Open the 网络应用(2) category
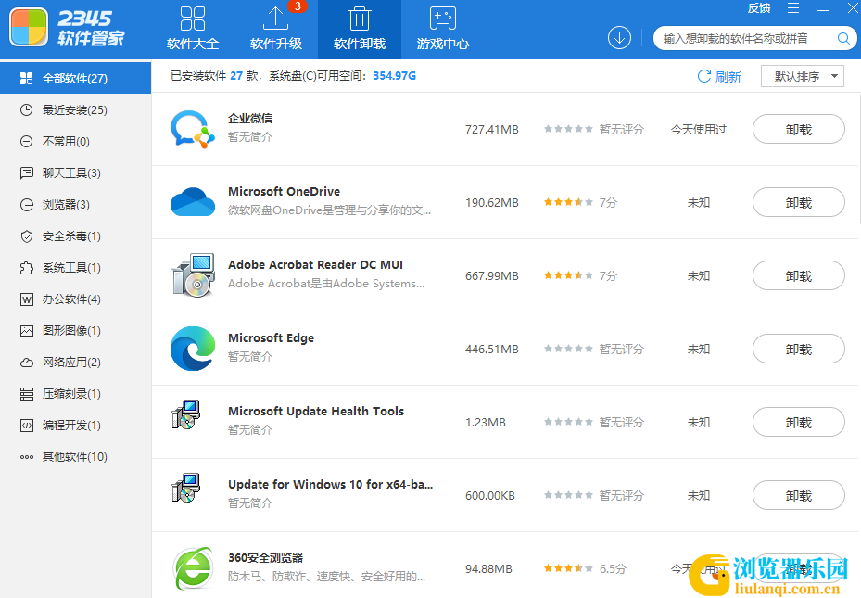Image resolution: width=861 pixels, height=598 pixels. 75,362
